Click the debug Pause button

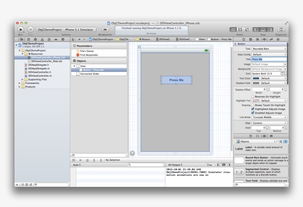(x=81, y=160)
